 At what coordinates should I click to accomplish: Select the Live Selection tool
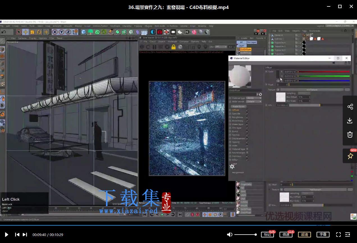click(x=19, y=32)
